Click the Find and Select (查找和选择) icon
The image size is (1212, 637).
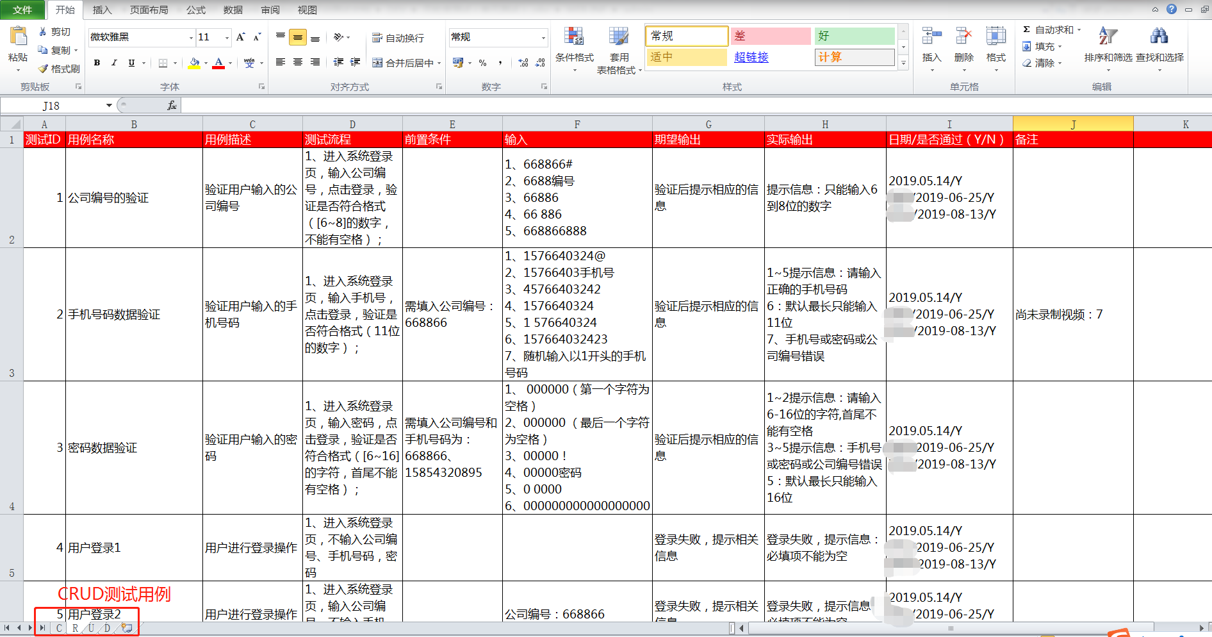pos(1159,46)
